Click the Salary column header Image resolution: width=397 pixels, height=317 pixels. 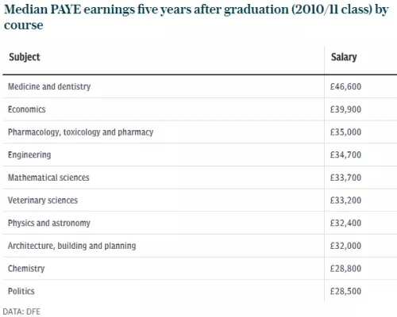(344, 57)
